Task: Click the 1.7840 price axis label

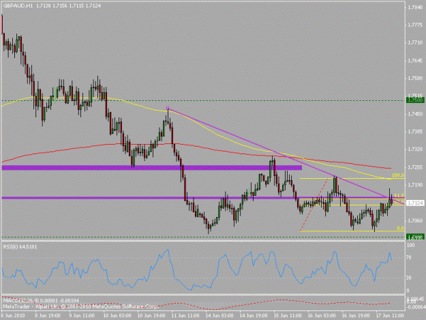Action: [415, 7]
